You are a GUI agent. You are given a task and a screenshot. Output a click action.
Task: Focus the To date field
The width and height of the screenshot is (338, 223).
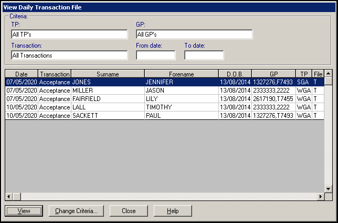pos(204,55)
